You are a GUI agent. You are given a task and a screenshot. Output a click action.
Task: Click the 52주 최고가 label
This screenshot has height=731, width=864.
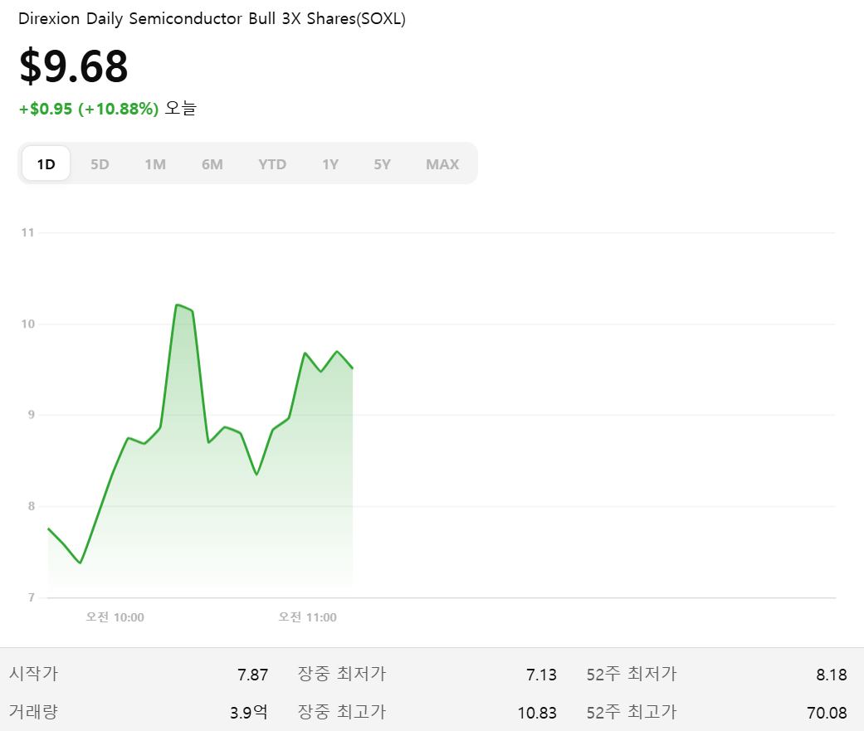pos(631,712)
